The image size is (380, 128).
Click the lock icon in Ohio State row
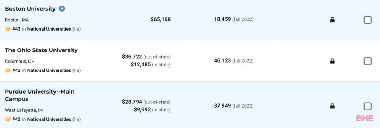tap(332, 61)
